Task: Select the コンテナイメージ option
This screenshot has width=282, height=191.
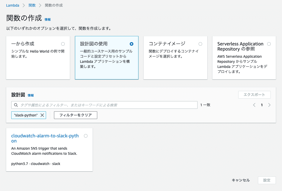Action: (x=200, y=44)
